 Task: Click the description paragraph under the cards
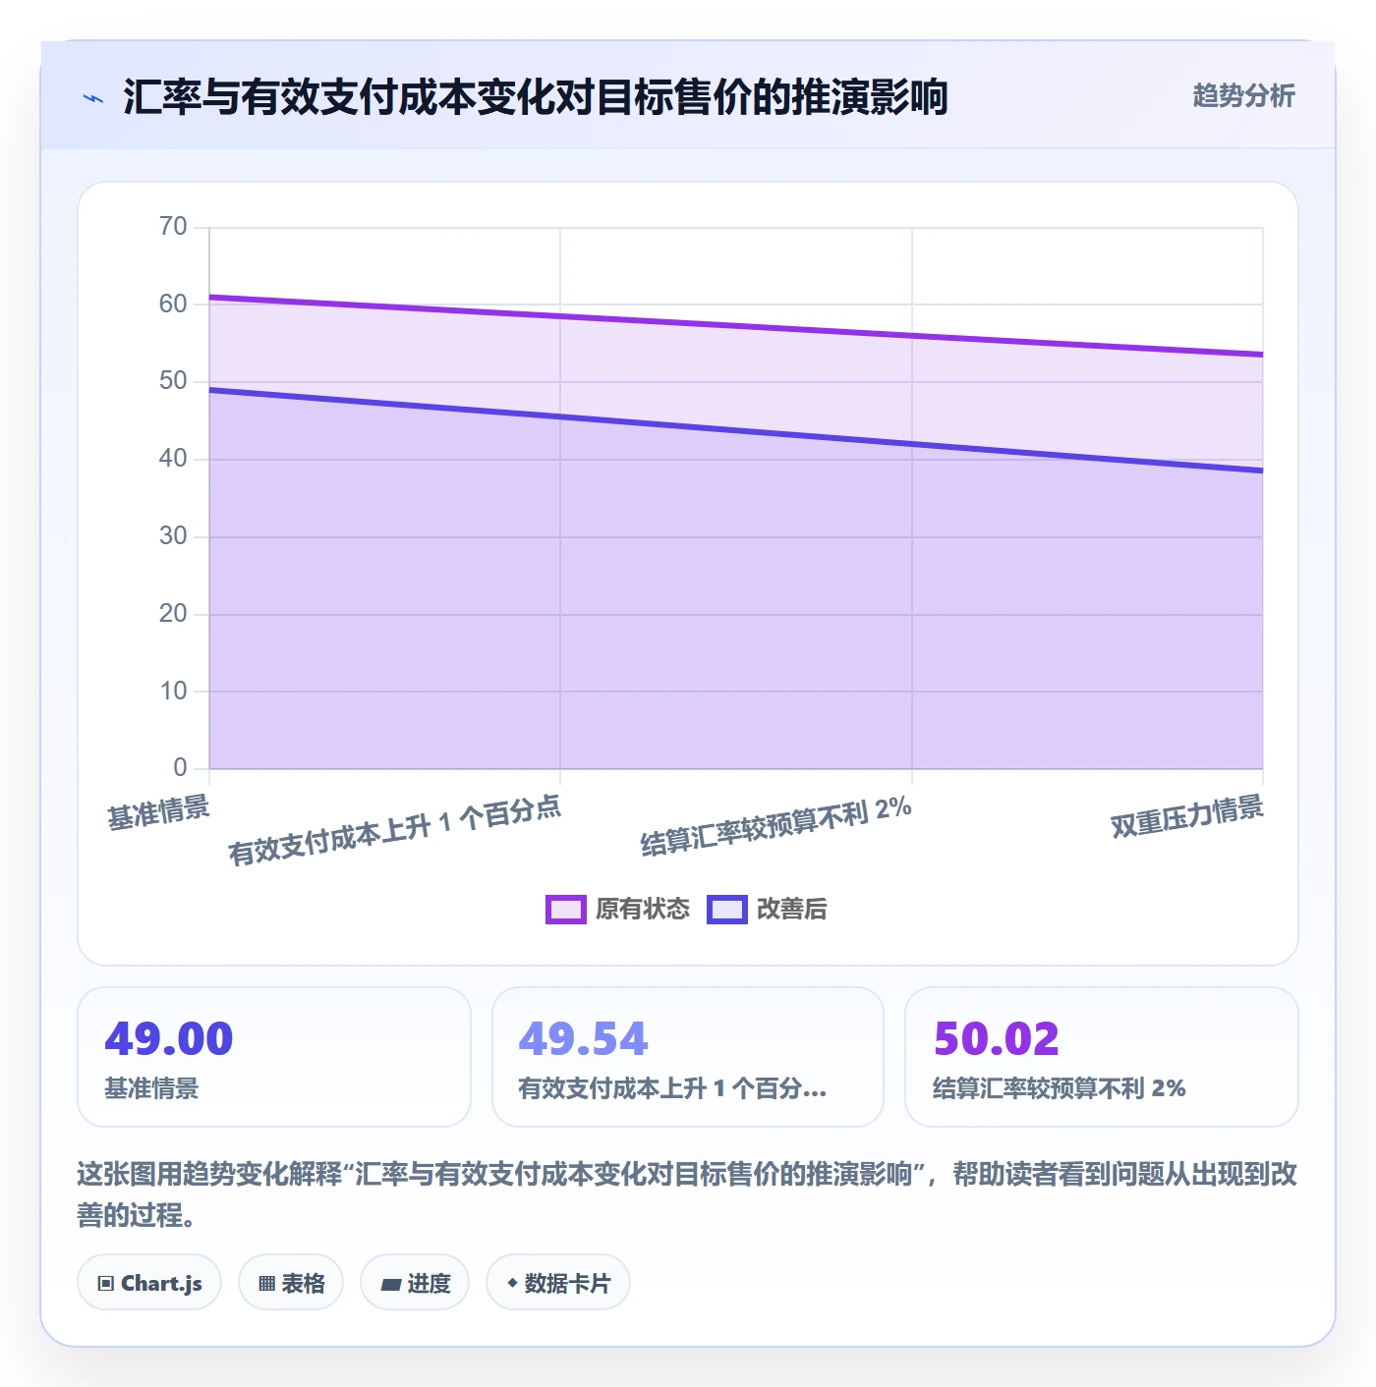pos(688,1194)
